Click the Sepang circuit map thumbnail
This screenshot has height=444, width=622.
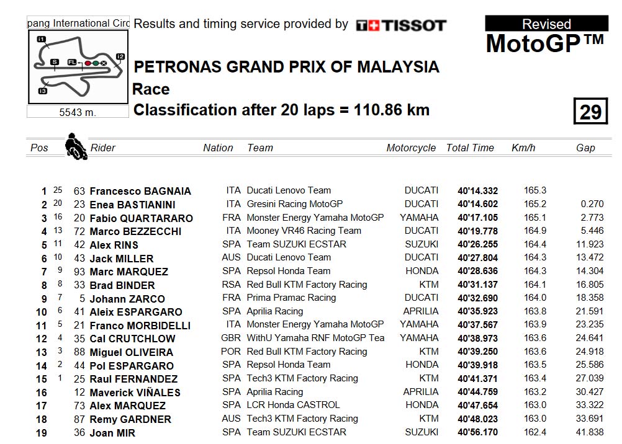click(78, 67)
